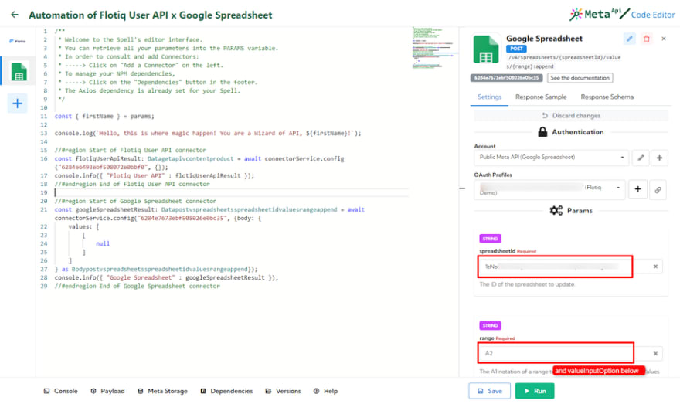680x404 pixels.
Task: Edit the Google Spreadsheet connector with pencil icon
Action: click(x=629, y=39)
